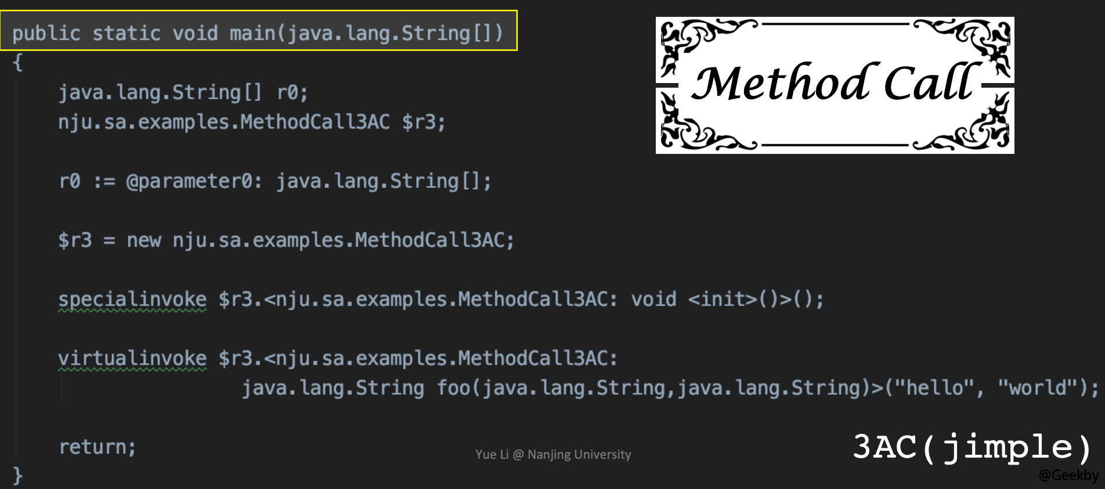Click the Method Call title banner
1105x489 pixels.
[x=835, y=85]
